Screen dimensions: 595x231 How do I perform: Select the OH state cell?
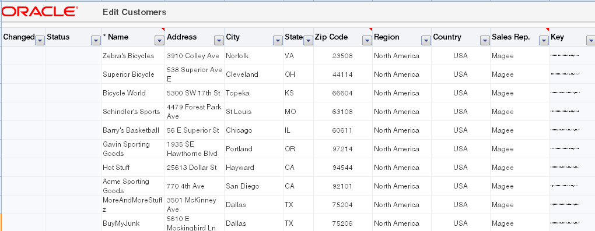tap(298, 74)
